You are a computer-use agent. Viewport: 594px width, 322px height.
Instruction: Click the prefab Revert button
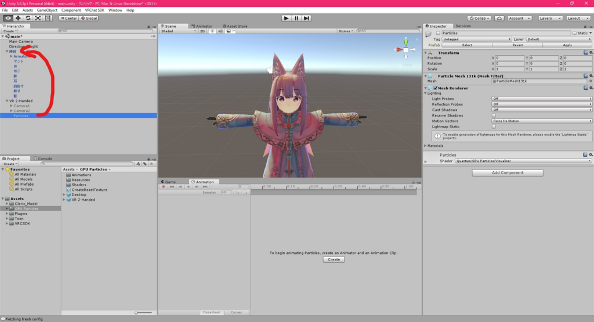517,45
